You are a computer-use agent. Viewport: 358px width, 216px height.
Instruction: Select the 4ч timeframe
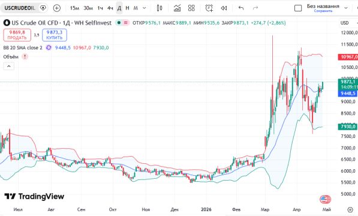click(x=110, y=8)
